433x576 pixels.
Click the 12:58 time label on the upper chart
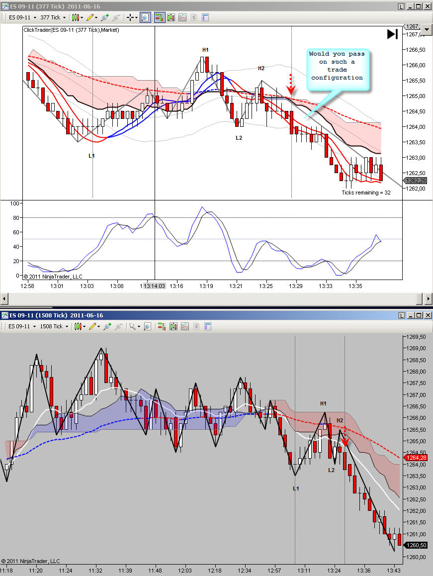27,286
